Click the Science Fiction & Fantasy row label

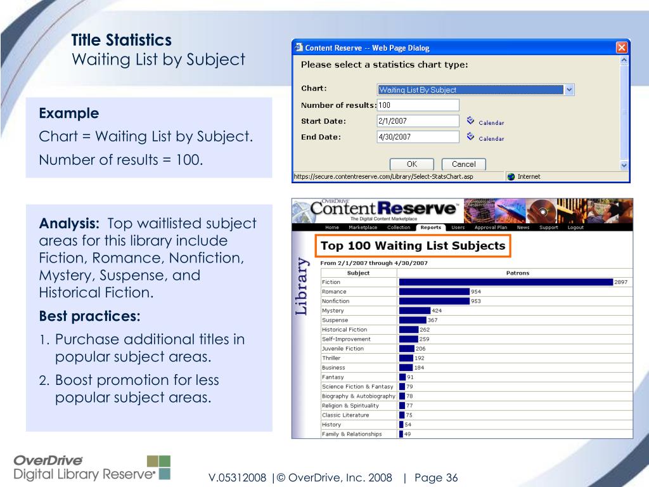pyautogui.click(x=357, y=387)
